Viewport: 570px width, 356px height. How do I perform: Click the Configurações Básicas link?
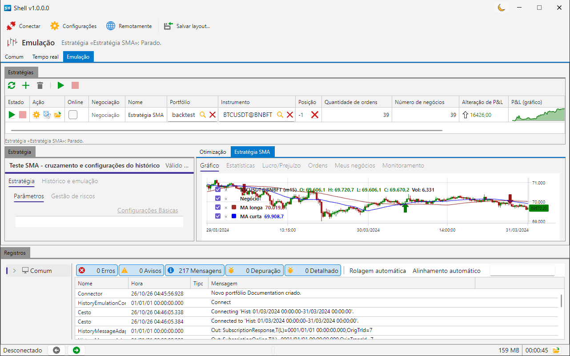click(148, 210)
